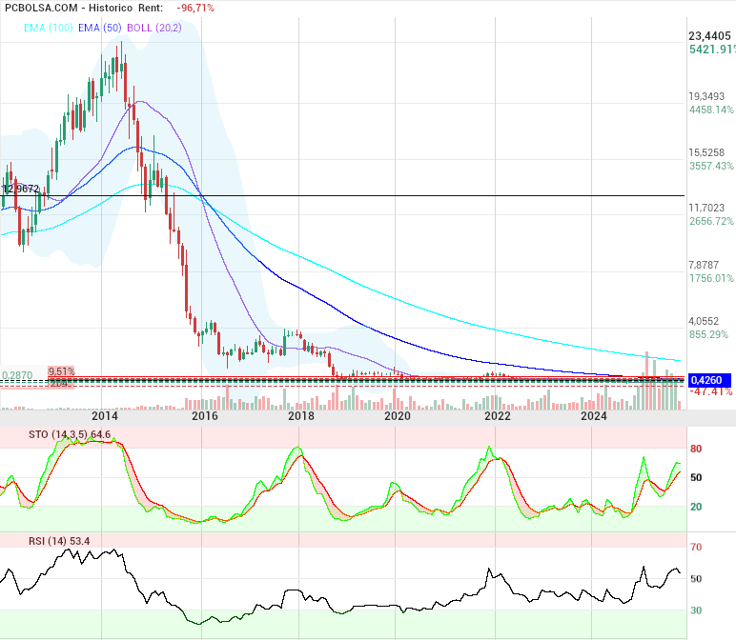The height and width of the screenshot is (640, 736).
Task: Click the 9,51% pink level label
Action: (61, 371)
